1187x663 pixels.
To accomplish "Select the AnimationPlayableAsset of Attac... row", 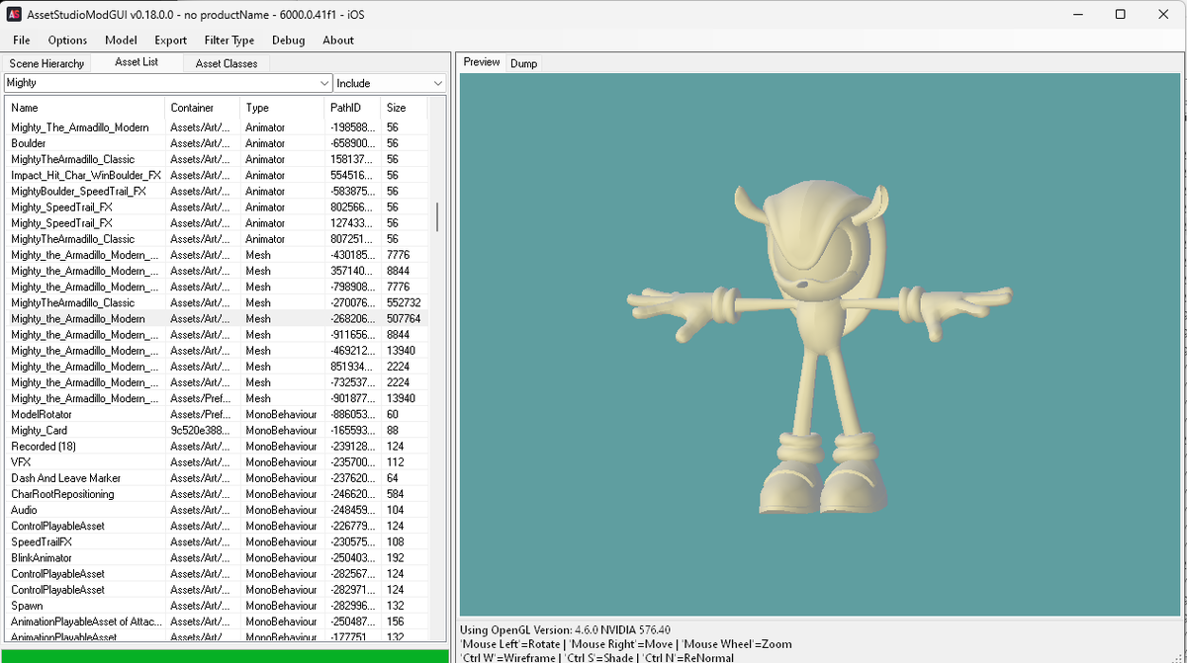I will pos(217,622).
